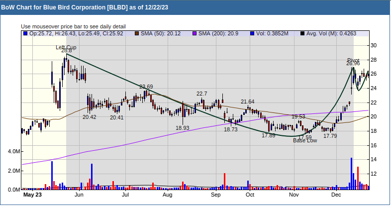391x206 pixels.
Task: Click the Vol: 0.3852M legend text
Action: [272, 33]
